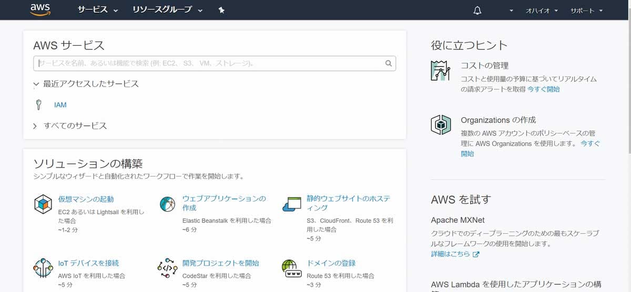
Task: Click the 役に立つヒント heading
Action: (470, 45)
